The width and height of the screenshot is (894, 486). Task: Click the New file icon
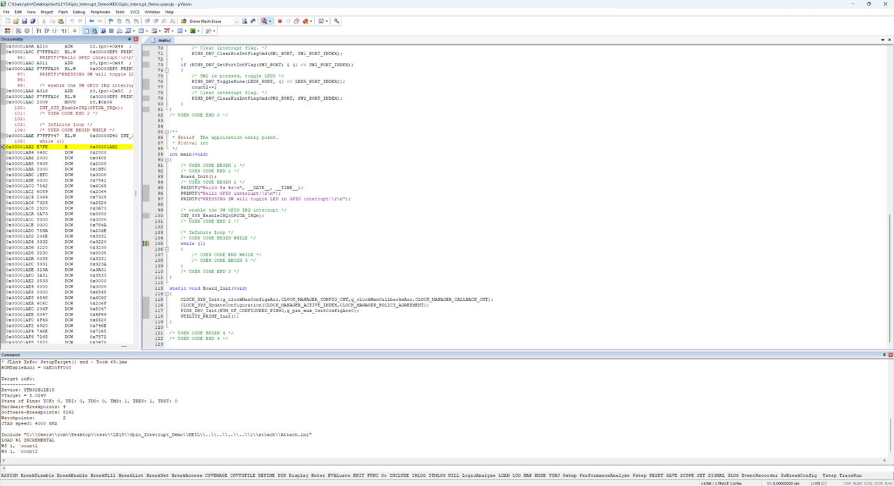click(x=8, y=21)
